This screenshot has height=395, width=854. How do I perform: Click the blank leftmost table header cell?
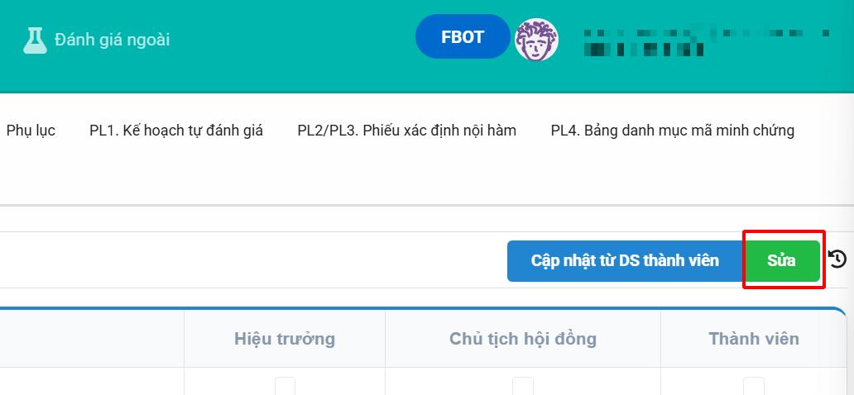click(x=91, y=339)
